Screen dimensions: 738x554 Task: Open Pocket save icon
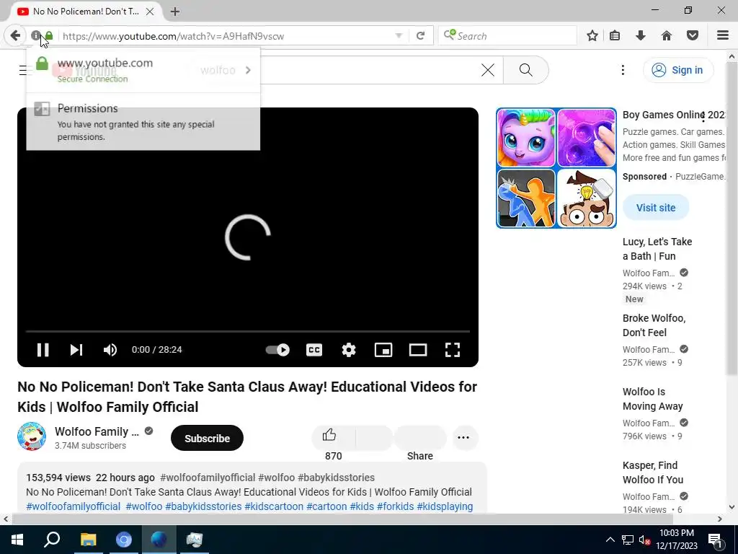pos(693,35)
